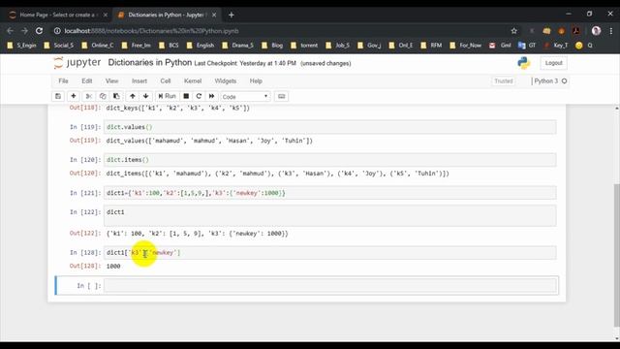The height and width of the screenshot is (349, 620).
Task: Click the notebook vertical scrollbar
Action: (x=616, y=255)
